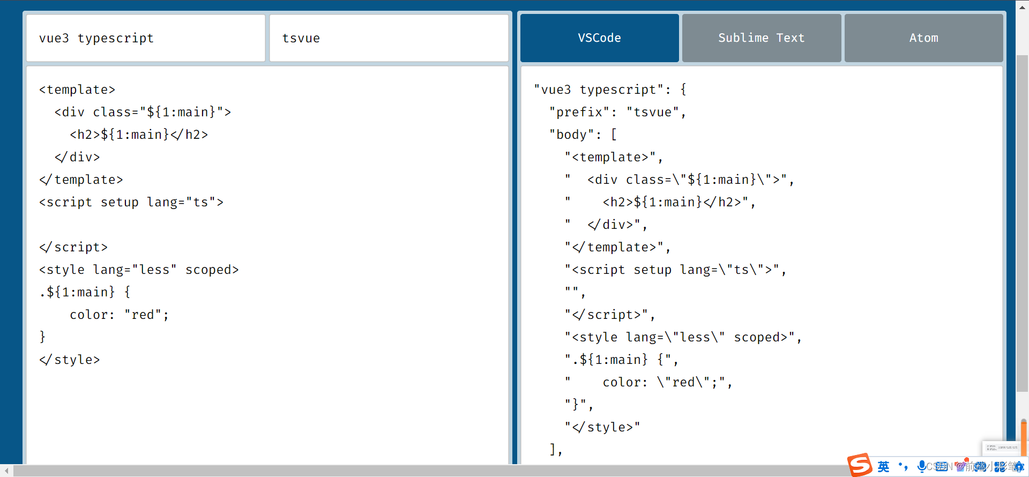Click the '<template>' first line in the left editor

point(77,90)
